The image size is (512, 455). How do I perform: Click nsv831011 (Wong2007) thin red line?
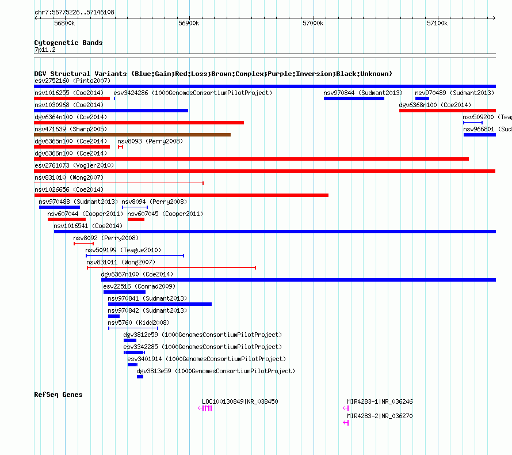click(x=171, y=268)
